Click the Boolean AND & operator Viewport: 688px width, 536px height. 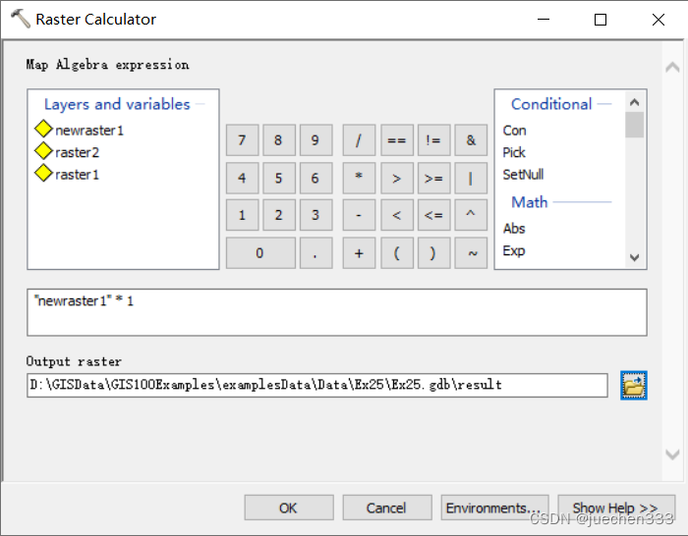click(471, 140)
